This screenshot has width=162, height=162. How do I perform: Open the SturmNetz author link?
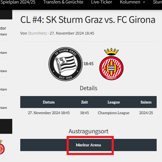click(37, 33)
